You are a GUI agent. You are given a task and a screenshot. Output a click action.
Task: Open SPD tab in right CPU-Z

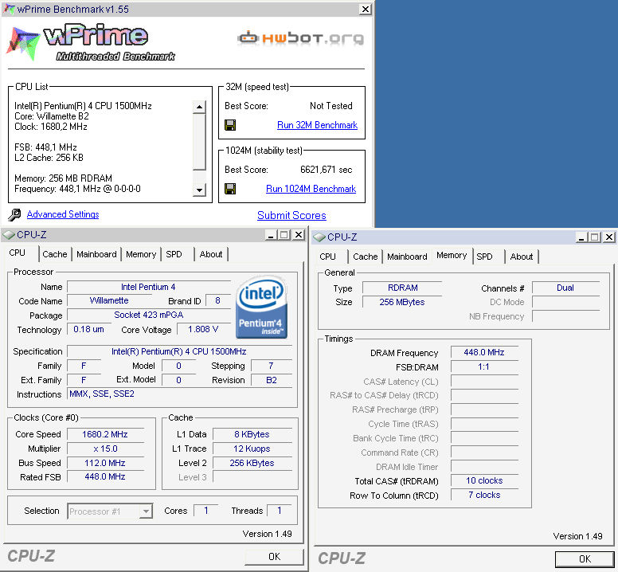click(484, 257)
